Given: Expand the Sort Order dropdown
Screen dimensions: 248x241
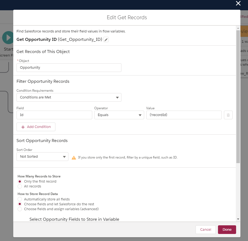Looking at the screenshot, I should point(42,157).
